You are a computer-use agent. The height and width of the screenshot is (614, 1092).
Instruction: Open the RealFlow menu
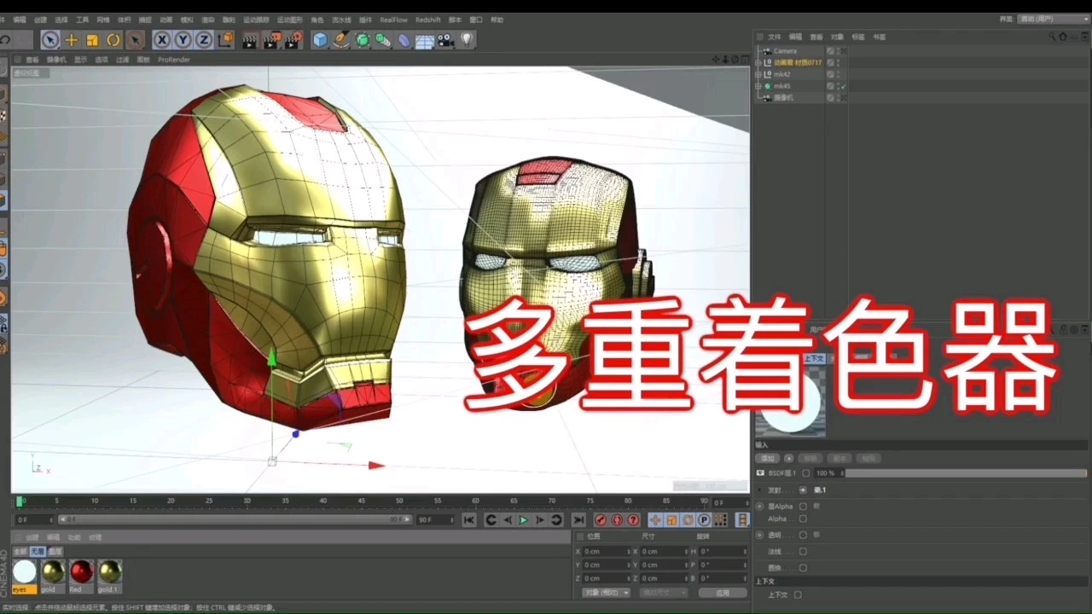[393, 20]
